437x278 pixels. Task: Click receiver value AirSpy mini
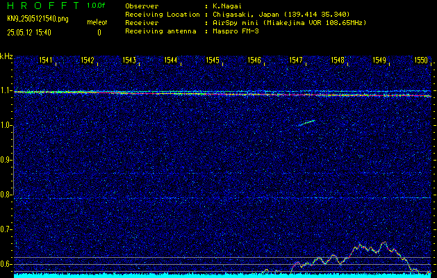coord(290,22)
